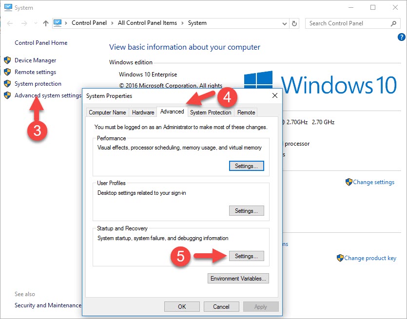Screen dimensions: 407x319
Task: Close the System Properties dialog
Action: click(x=275, y=95)
